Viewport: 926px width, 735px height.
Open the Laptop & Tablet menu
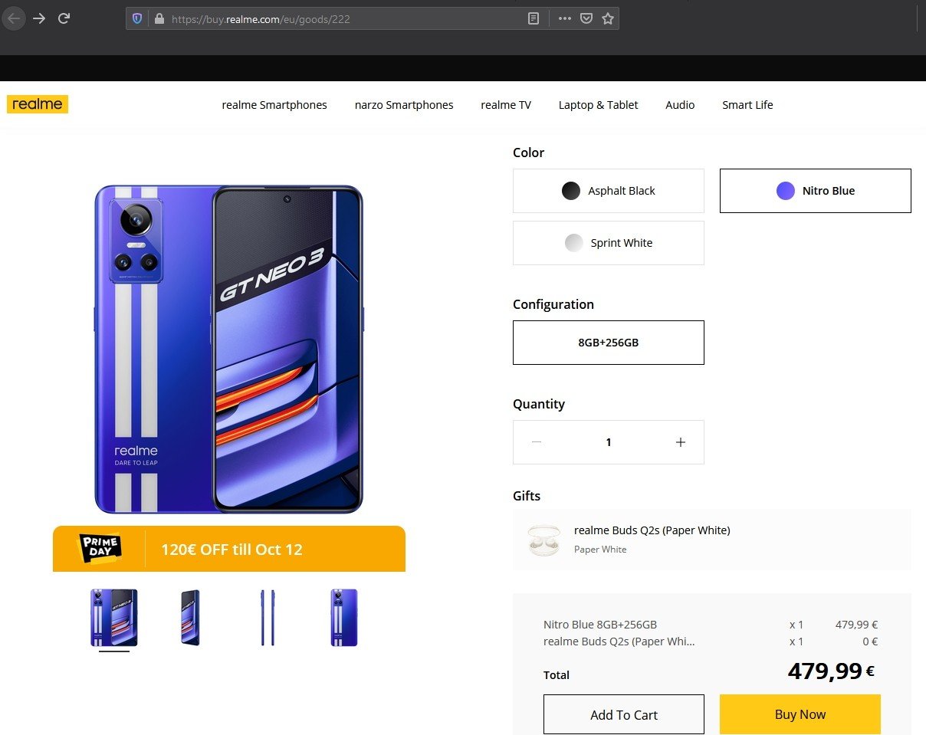pos(598,105)
